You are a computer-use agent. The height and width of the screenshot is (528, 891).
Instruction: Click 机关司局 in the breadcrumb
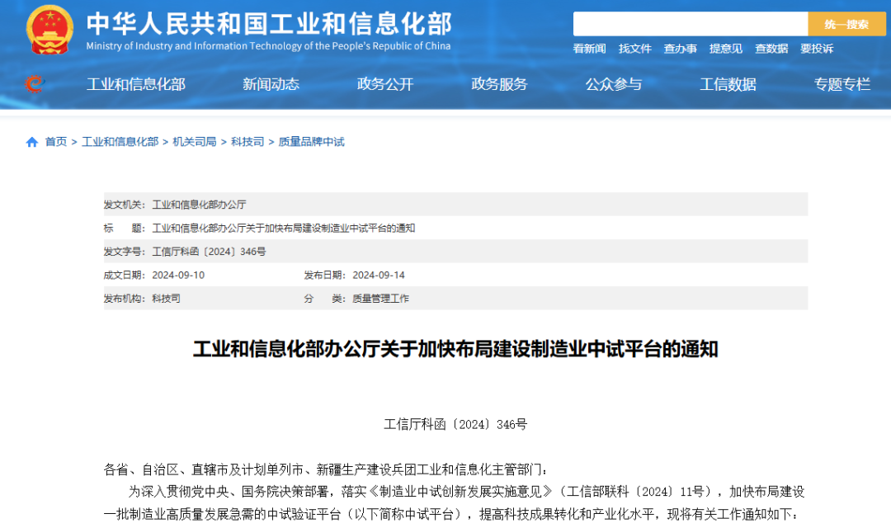(194, 142)
